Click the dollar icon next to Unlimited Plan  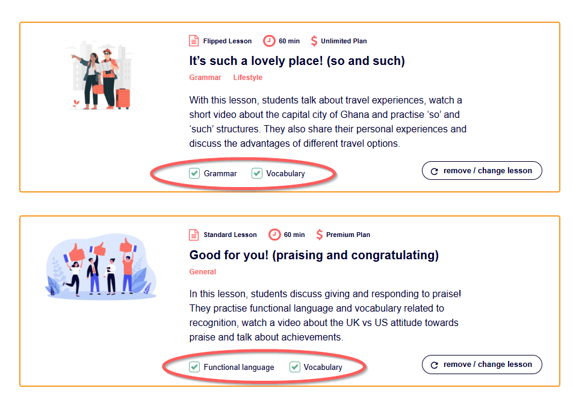pos(314,41)
